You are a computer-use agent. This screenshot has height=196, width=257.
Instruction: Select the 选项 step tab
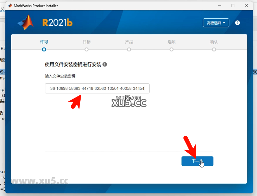click(171, 42)
